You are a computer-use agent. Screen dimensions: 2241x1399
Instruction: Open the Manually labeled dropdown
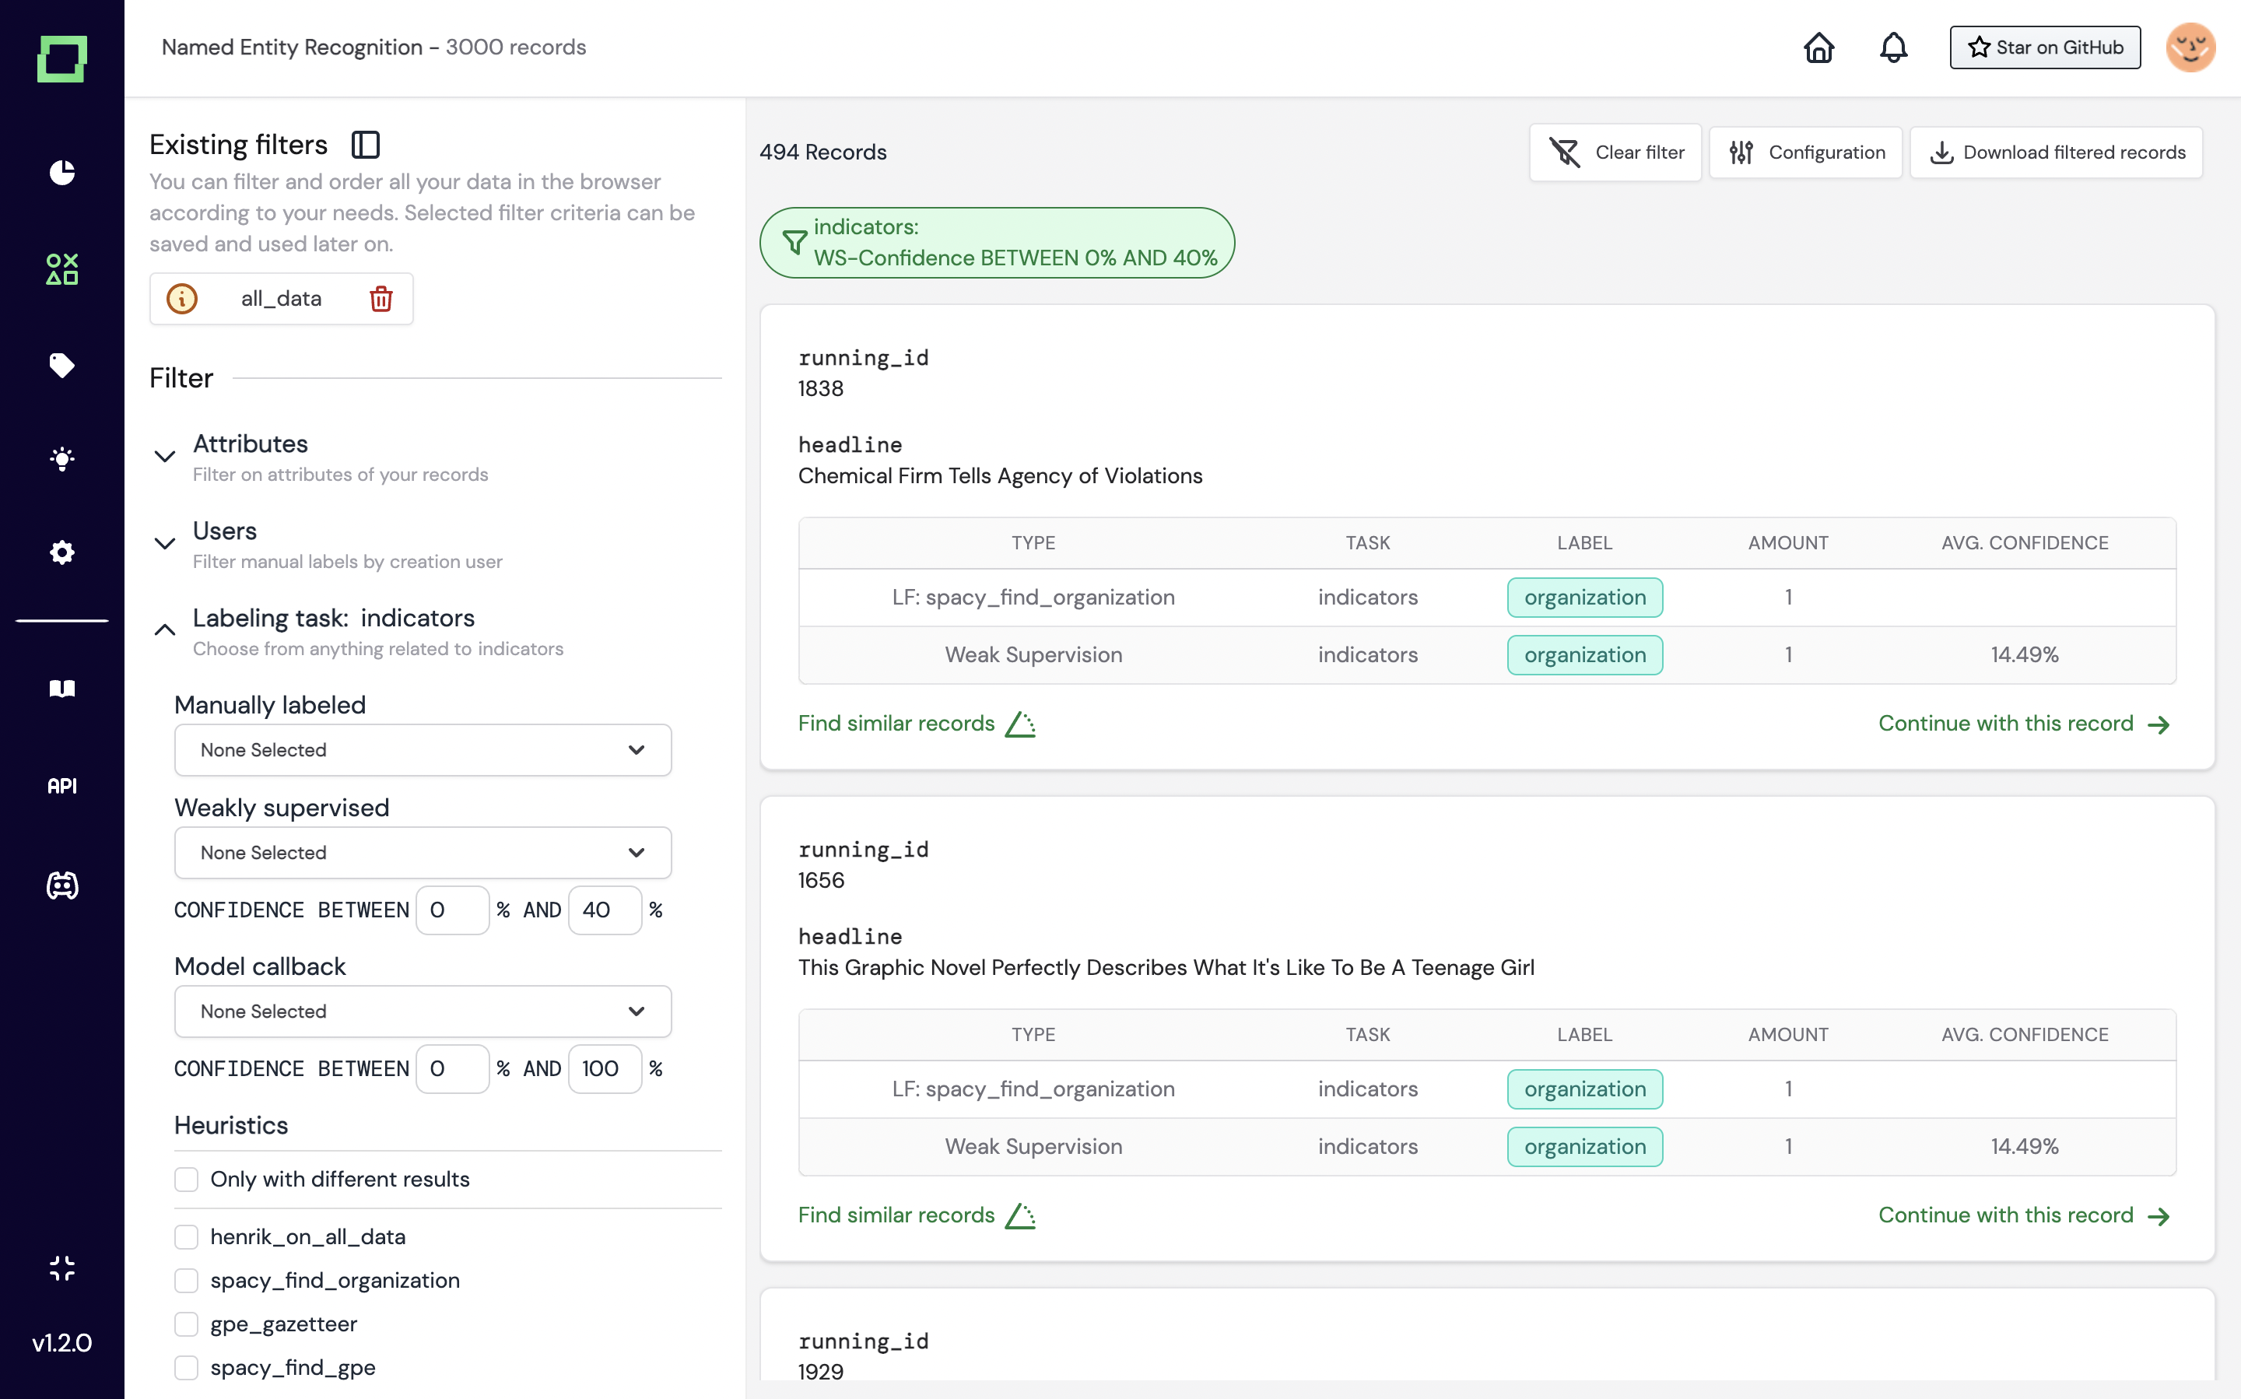pyautogui.click(x=422, y=749)
